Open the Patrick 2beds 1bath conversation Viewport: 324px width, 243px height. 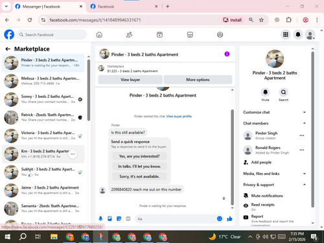[x=43, y=117]
